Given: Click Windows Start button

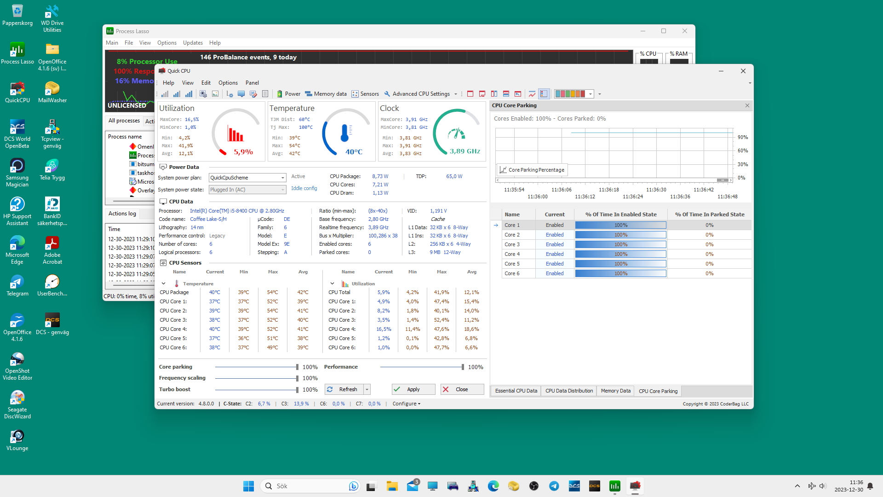Looking at the screenshot, I should [x=249, y=486].
